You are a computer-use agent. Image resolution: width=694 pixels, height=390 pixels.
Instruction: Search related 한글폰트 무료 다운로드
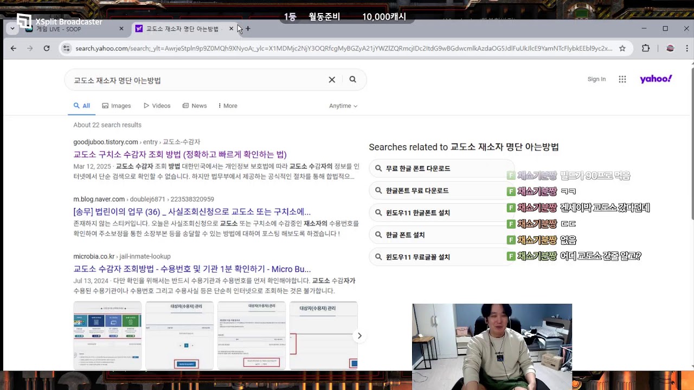(441, 191)
